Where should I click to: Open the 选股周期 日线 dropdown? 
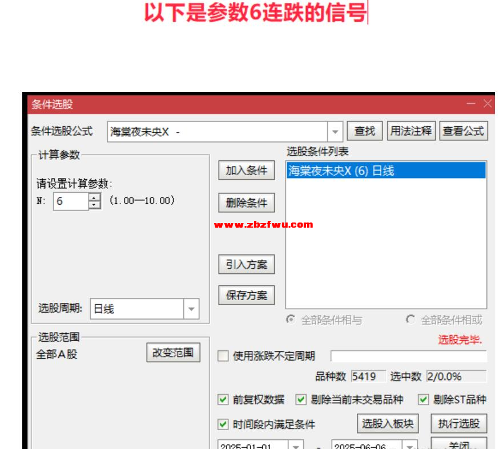(x=191, y=309)
